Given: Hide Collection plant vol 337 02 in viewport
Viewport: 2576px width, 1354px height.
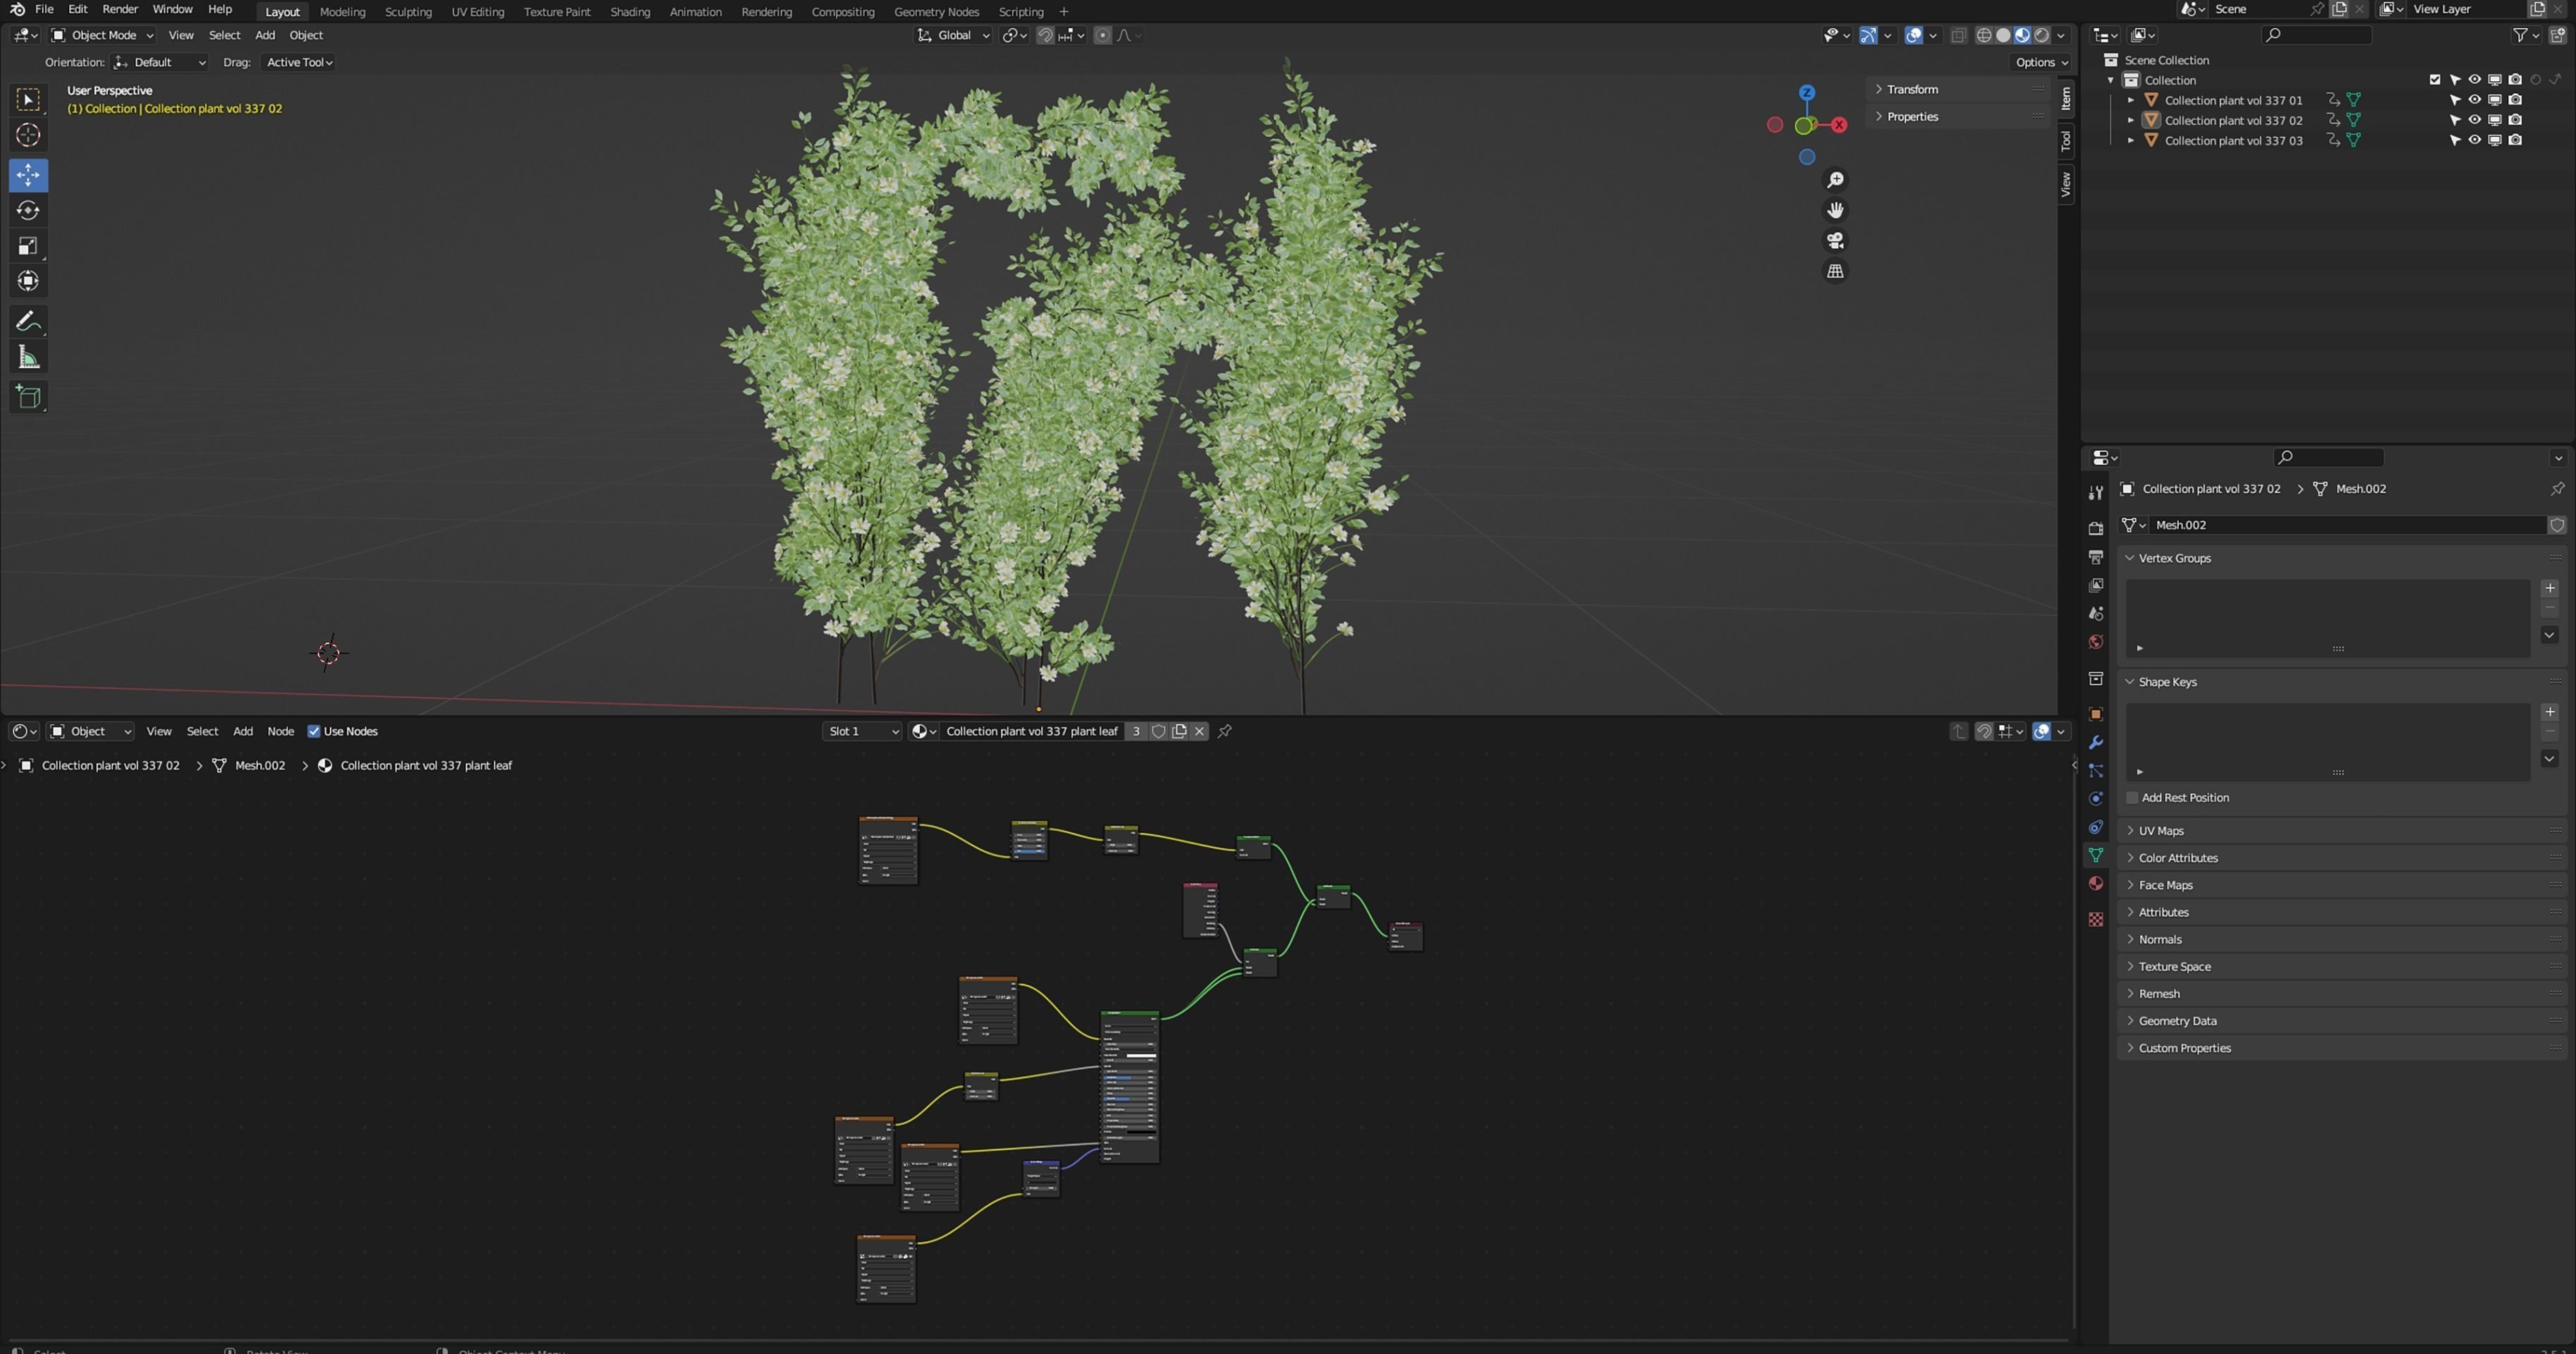Looking at the screenshot, I should coord(2474,120).
